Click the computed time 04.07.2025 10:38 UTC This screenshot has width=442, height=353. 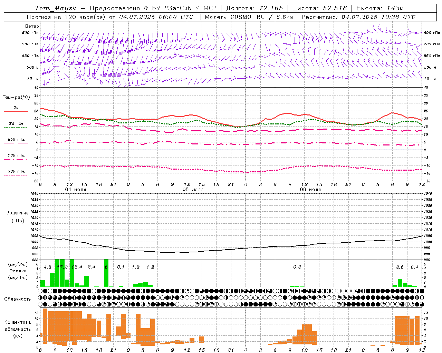pos(378,17)
